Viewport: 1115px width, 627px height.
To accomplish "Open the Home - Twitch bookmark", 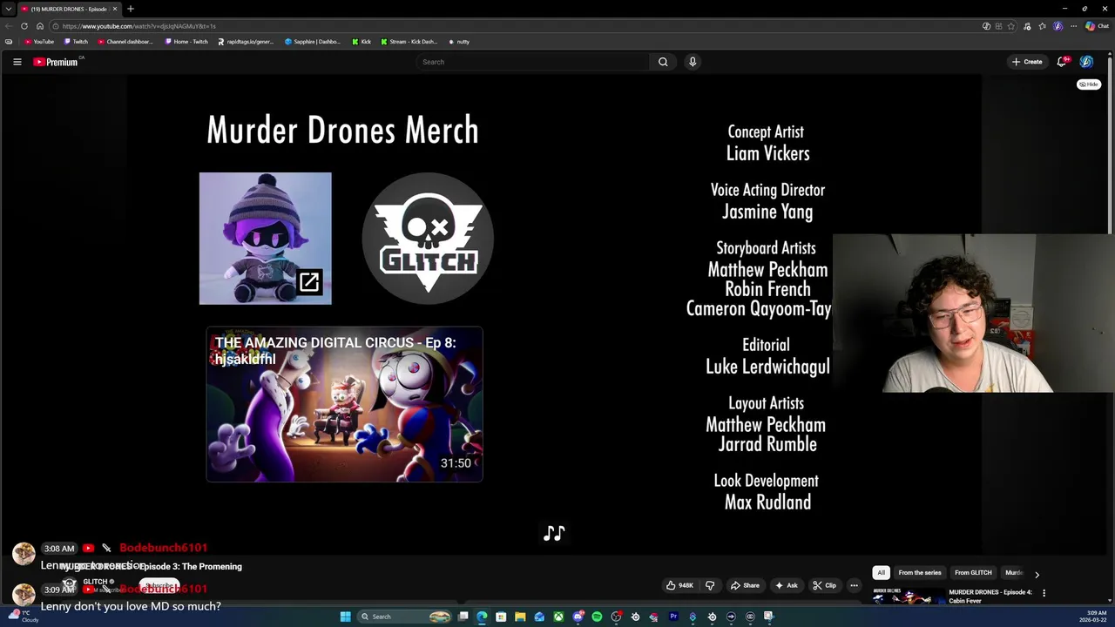I will [x=186, y=42].
